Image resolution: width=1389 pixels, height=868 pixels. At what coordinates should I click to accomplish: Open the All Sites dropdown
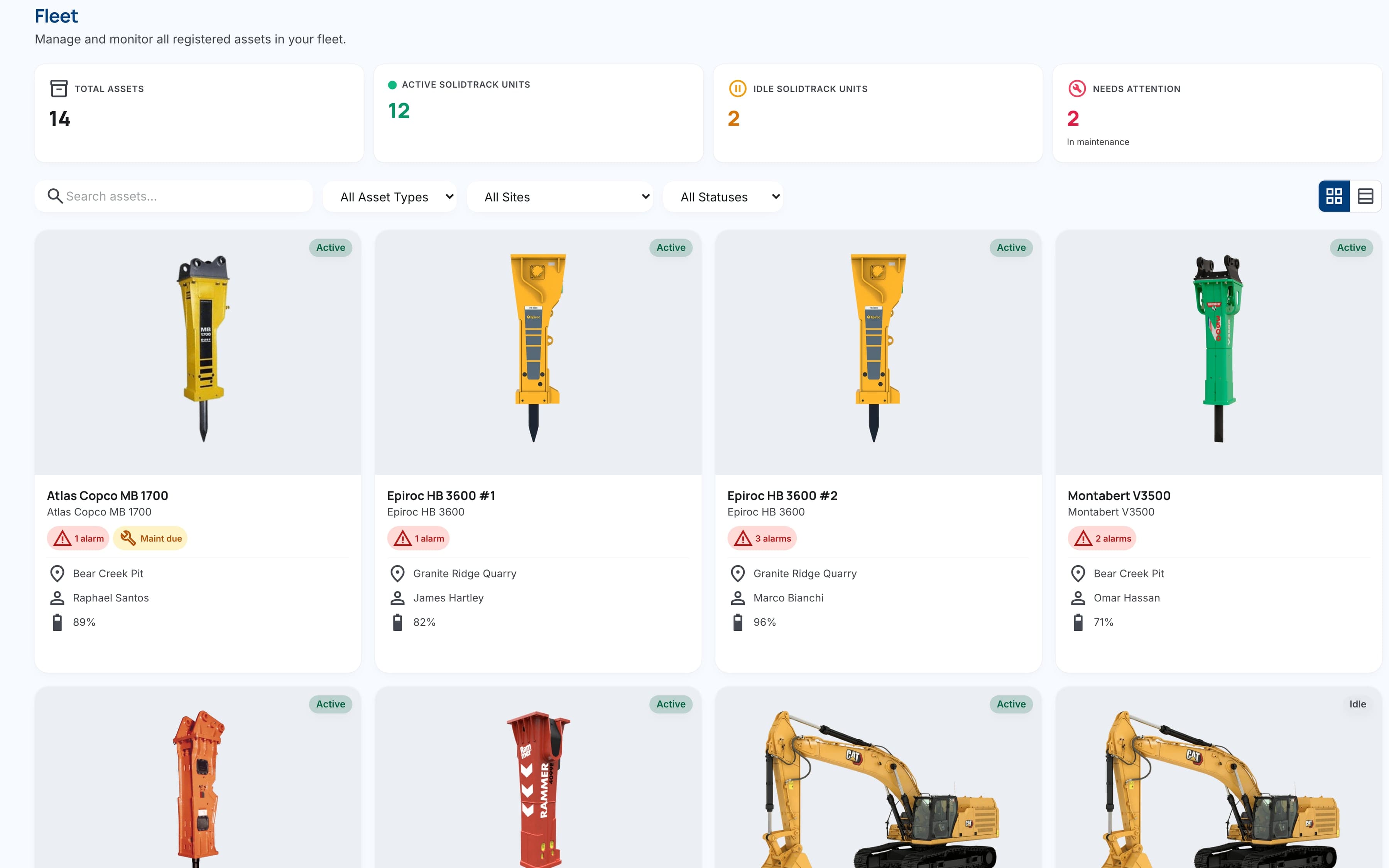tap(559, 197)
